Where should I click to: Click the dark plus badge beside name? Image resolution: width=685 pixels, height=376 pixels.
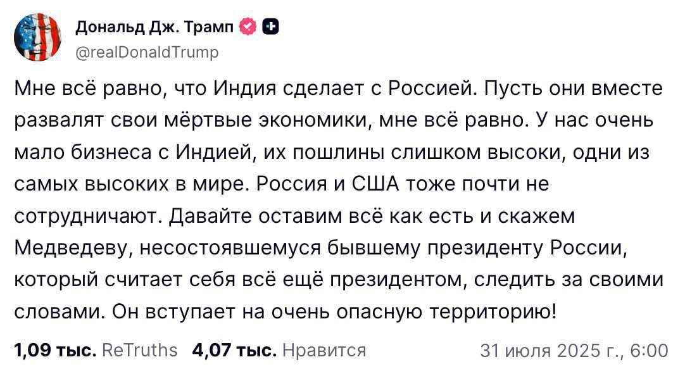pos(270,27)
